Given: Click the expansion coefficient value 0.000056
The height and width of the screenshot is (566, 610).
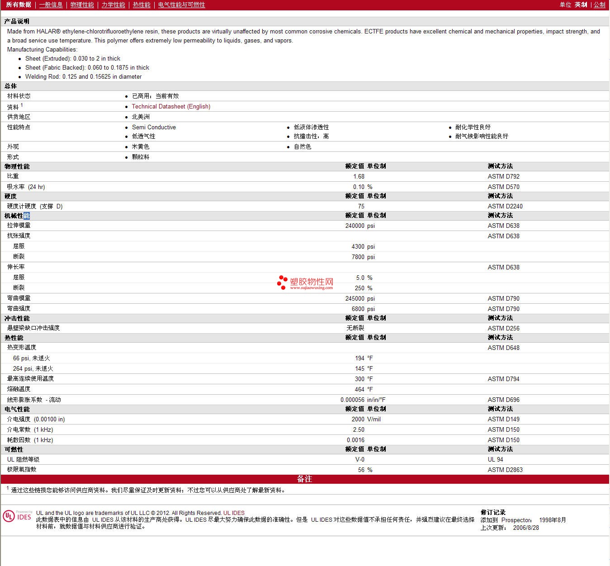Looking at the screenshot, I should (x=352, y=400).
